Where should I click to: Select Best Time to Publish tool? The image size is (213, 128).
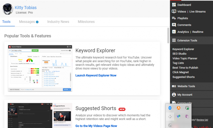[x=185, y=68]
